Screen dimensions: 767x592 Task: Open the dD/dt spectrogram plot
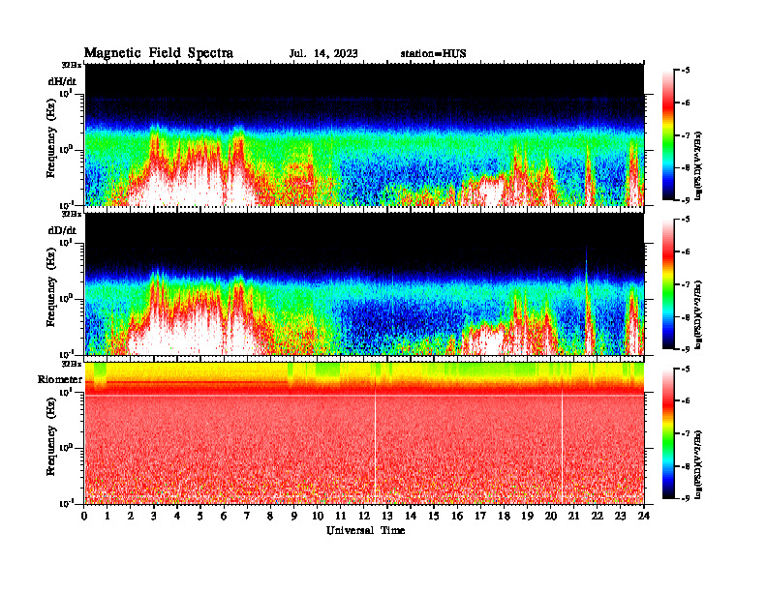click(364, 284)
